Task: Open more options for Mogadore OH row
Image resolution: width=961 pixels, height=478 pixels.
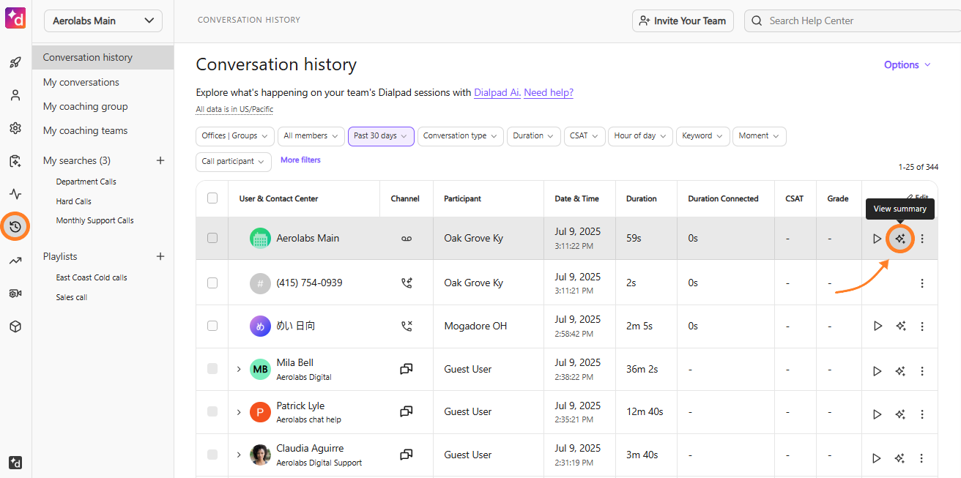Action: pyautogui.click(x=922, y=326)
